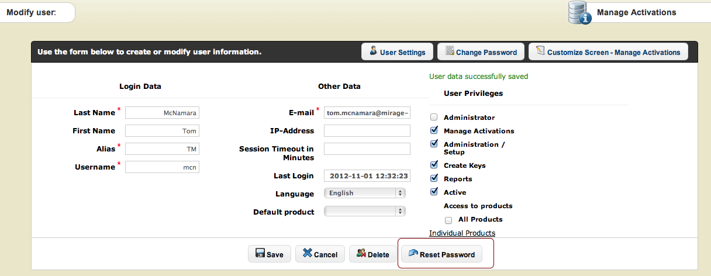Click the Delete user icon
This screenshot has width=711, height=276.
(x=361, y=254)
